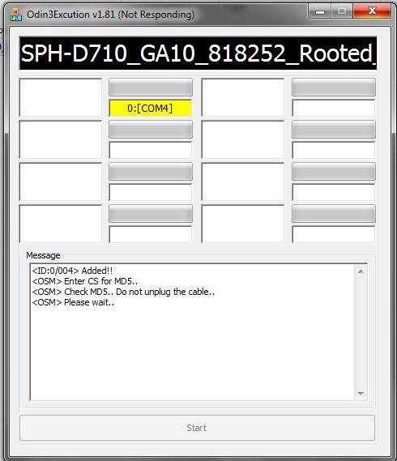Click the 'Check MD5.. Do not unplug the cable..' line

(123, 292)
